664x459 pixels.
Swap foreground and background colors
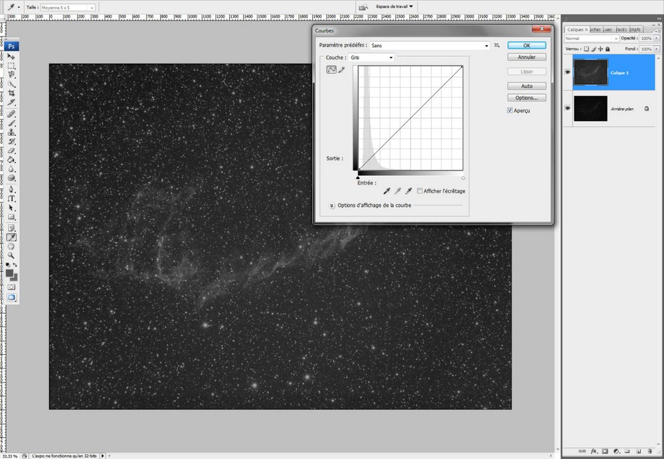(x=15, y=265)
